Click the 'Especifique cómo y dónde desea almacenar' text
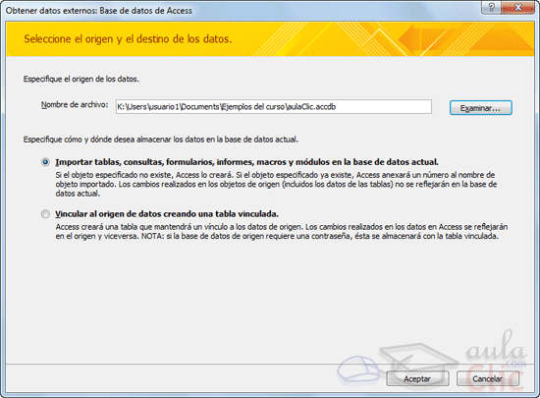The image size is (540, 398). [161, 140]
